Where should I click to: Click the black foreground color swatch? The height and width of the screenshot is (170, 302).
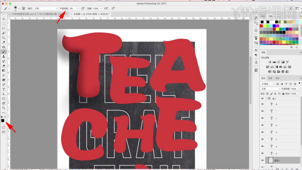[3, 121]
